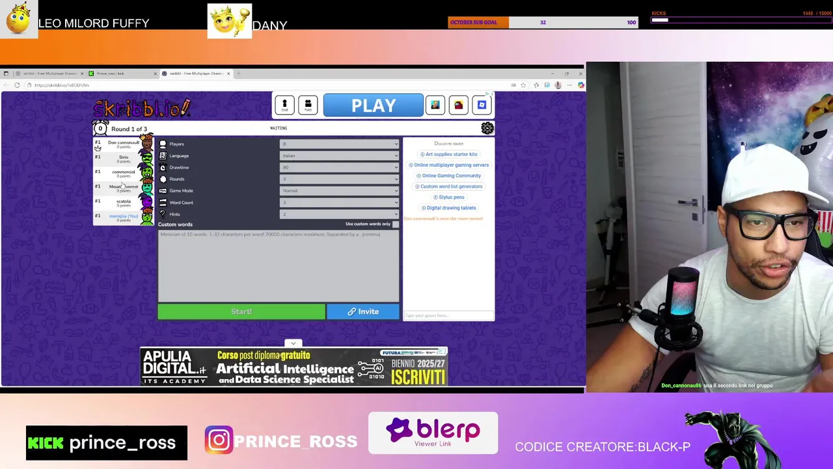Click scatola's purple avatar
833x469 pixels.
point(146,203)
